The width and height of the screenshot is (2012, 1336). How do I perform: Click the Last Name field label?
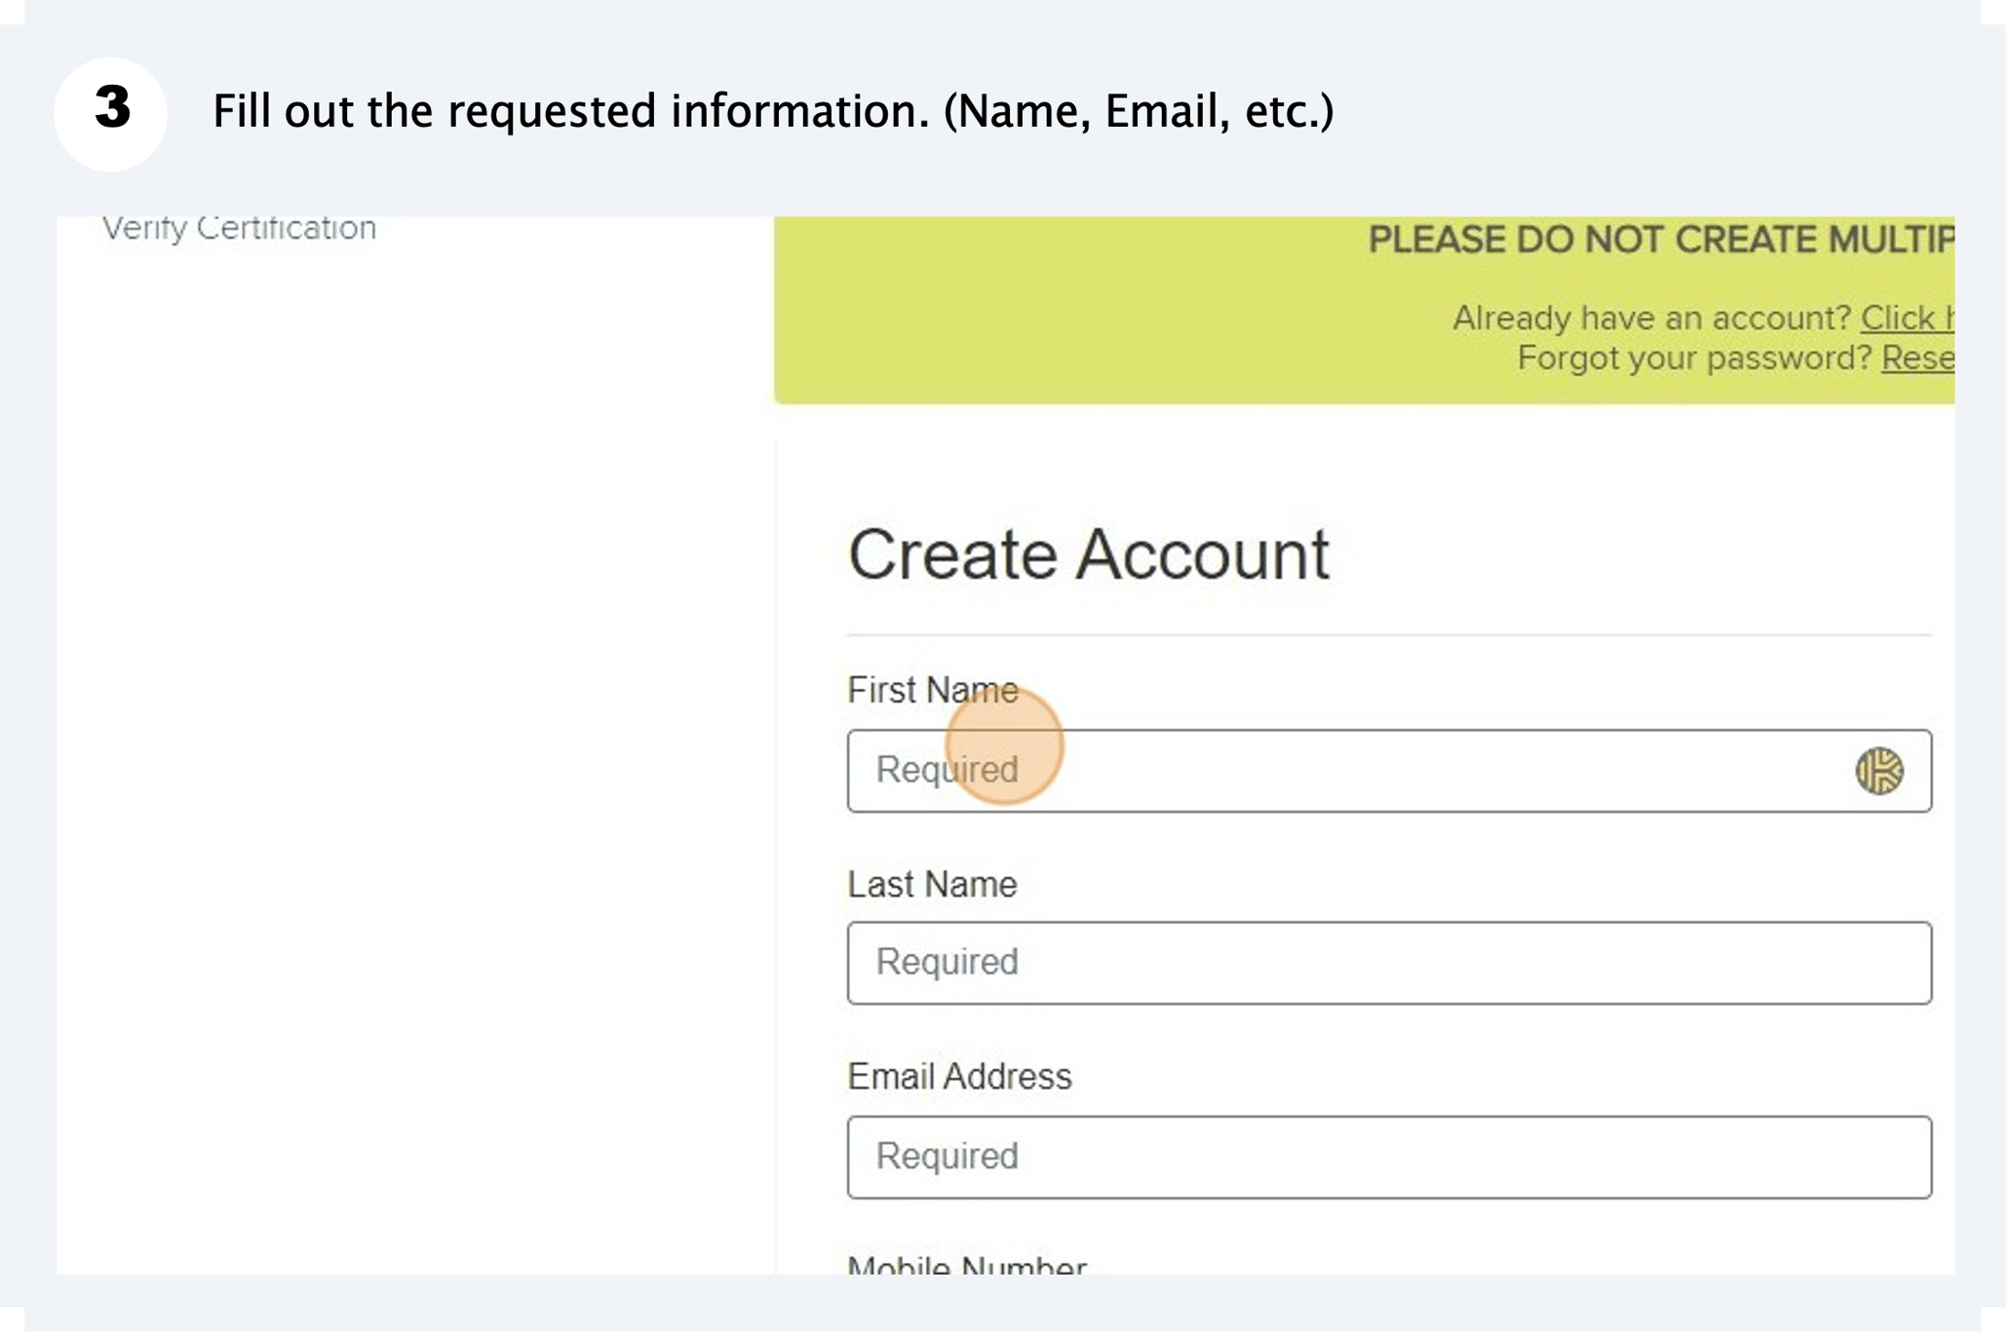[931, 885]
